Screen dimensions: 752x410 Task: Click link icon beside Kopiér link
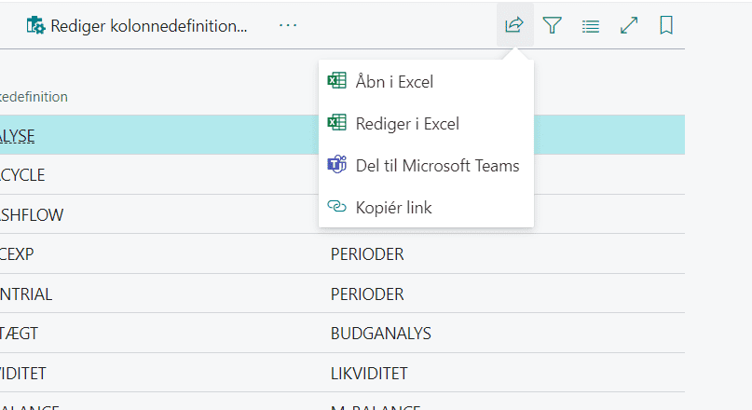coord(336,208)
